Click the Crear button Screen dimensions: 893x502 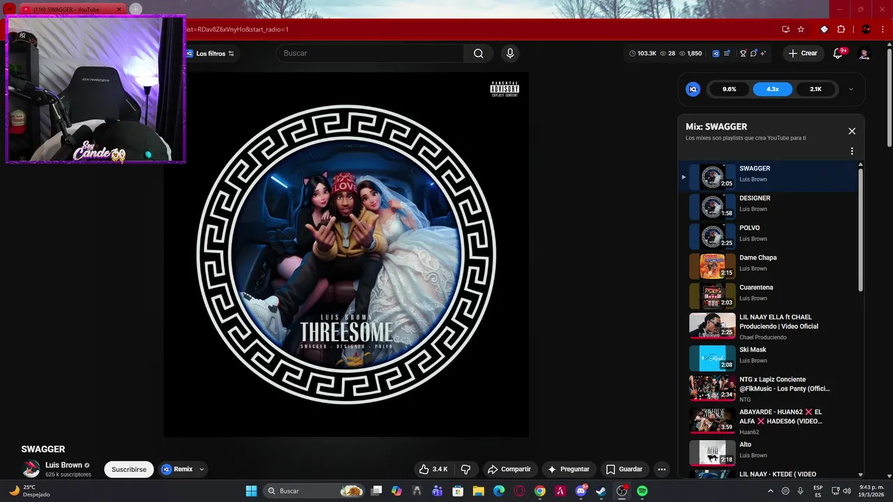[803, 53]
